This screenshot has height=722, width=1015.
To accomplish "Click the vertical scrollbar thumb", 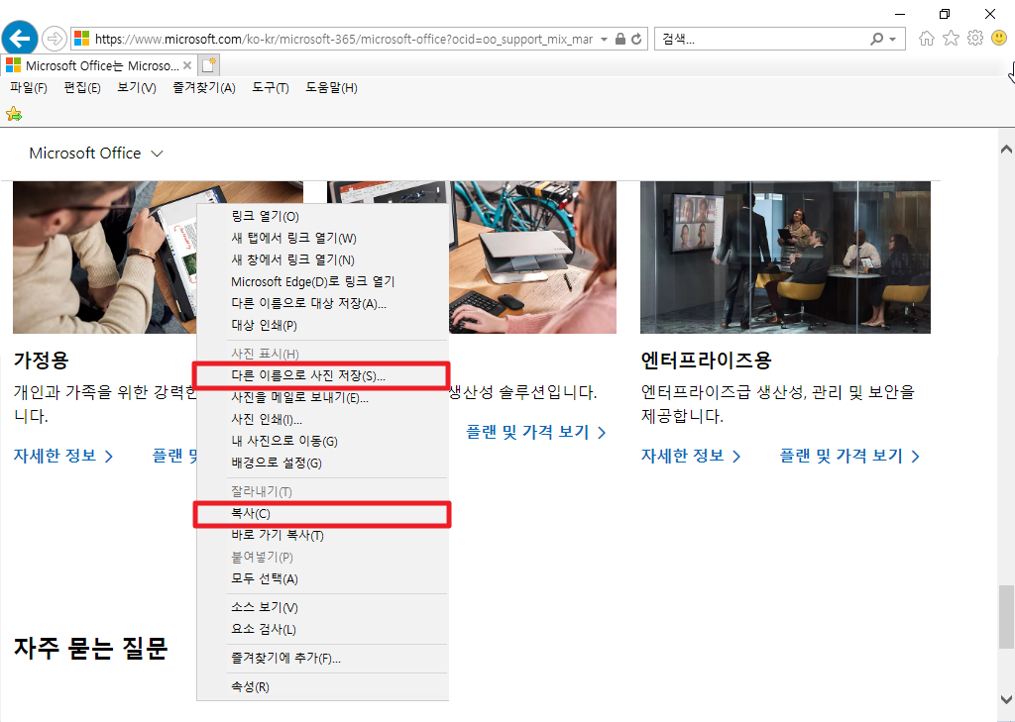I will pyautogui.click(x=1006, y=617).
